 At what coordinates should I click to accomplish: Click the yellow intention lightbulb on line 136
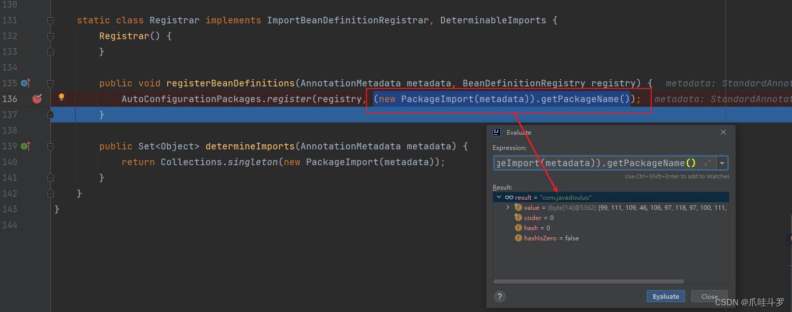point(62,97)
